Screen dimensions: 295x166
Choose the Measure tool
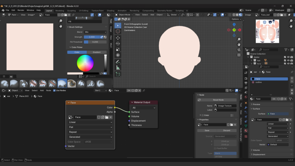(118, 67)
